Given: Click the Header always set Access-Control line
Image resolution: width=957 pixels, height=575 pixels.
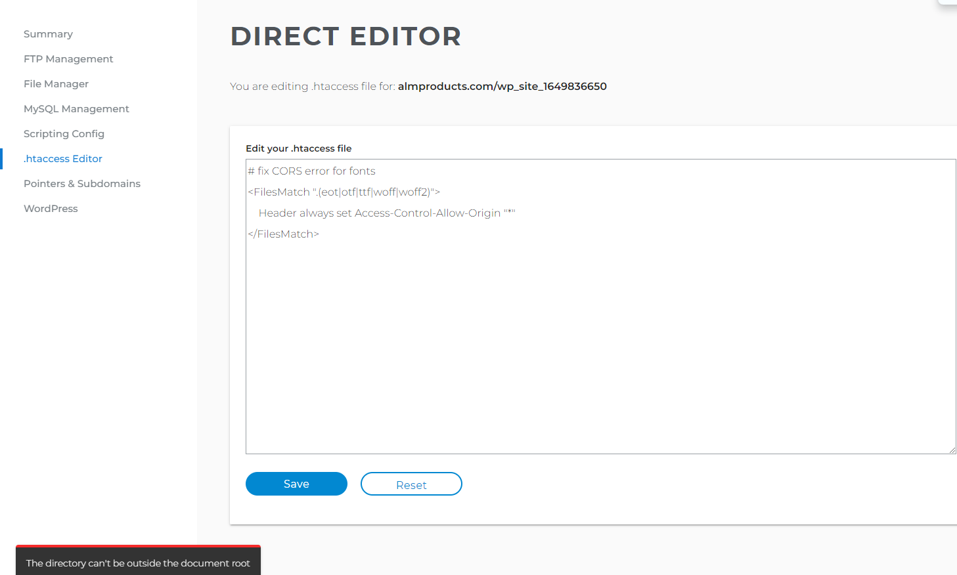Looking at the screenshot, I should (387, 213).
